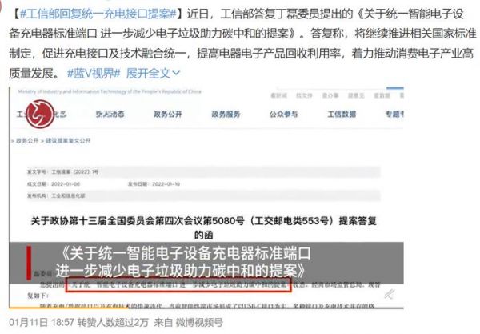This screenshot has height=334, width=480.
Task: Open the 工信数据 navigation tab
Action: pyautogui.click(x=342, y=115)
